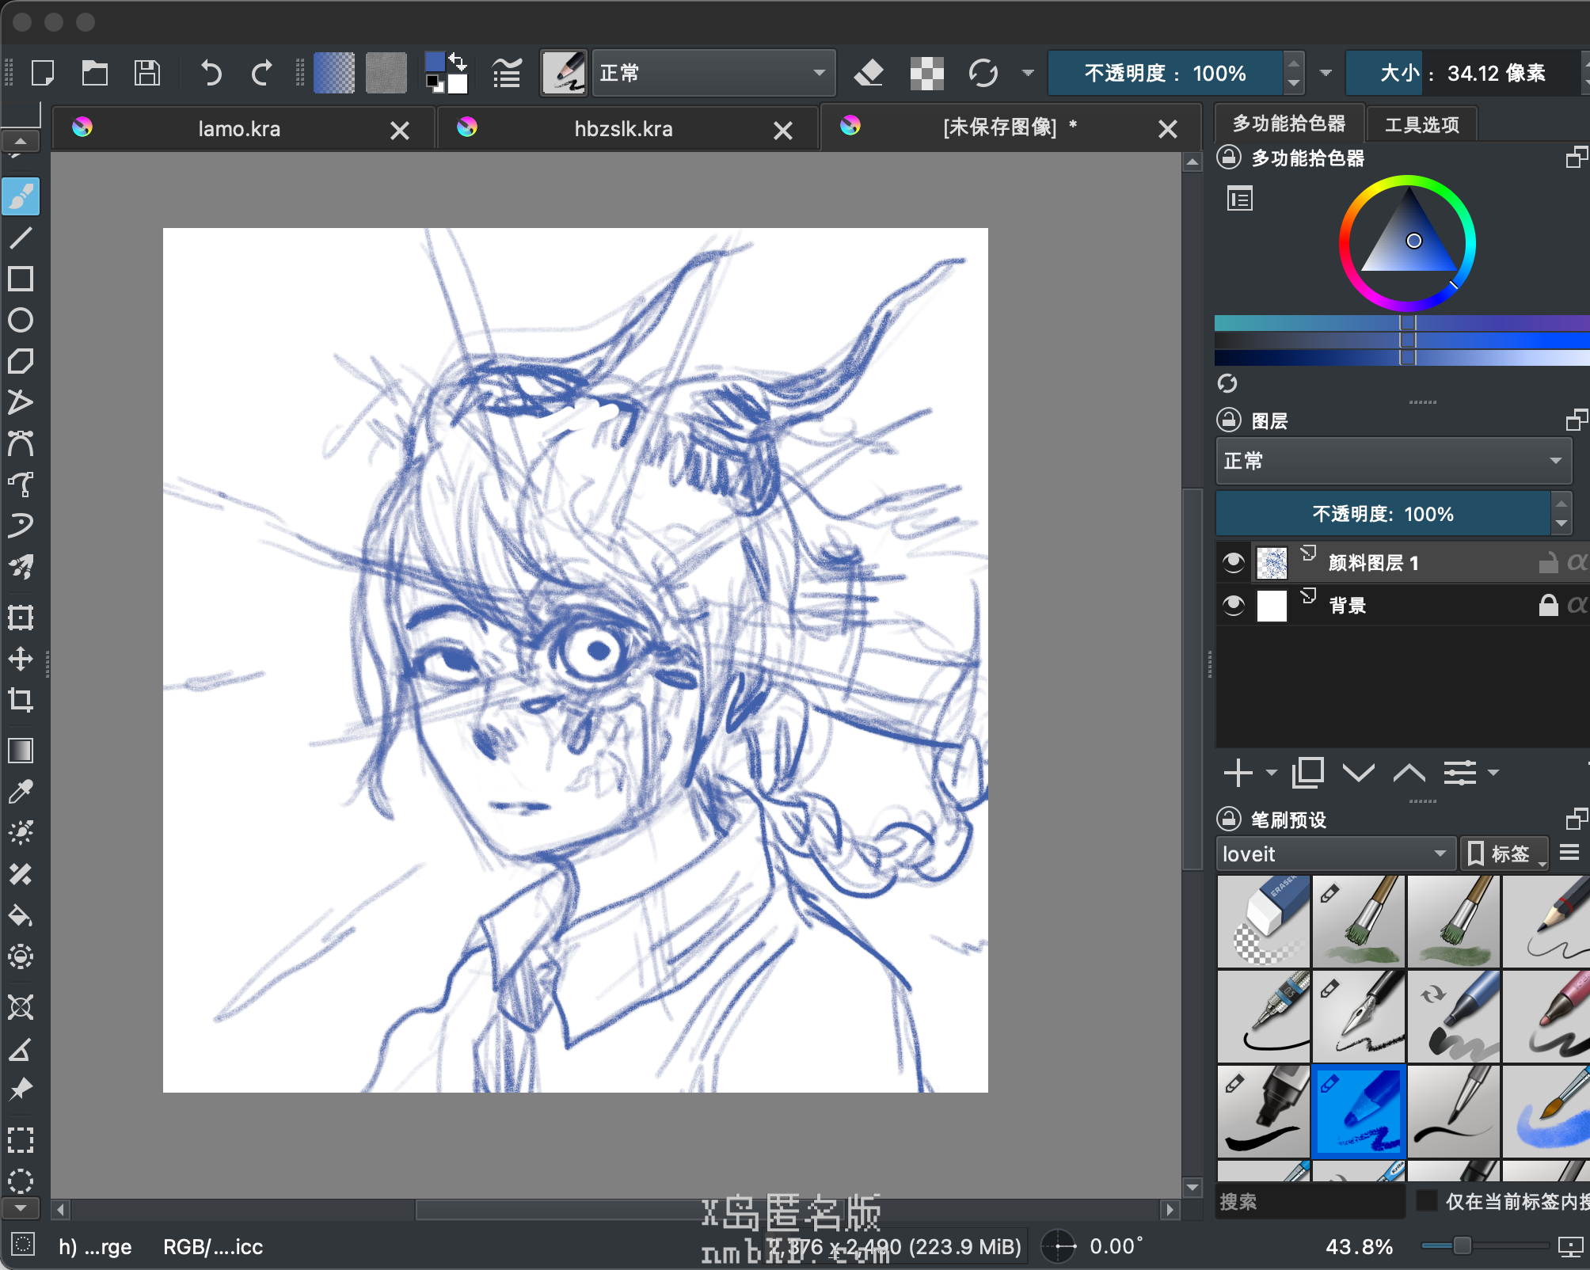This screenshot has height=1270, width=1590.
Task: Hide the 颜料图层 1 layer
Action: pos(1233,563)
